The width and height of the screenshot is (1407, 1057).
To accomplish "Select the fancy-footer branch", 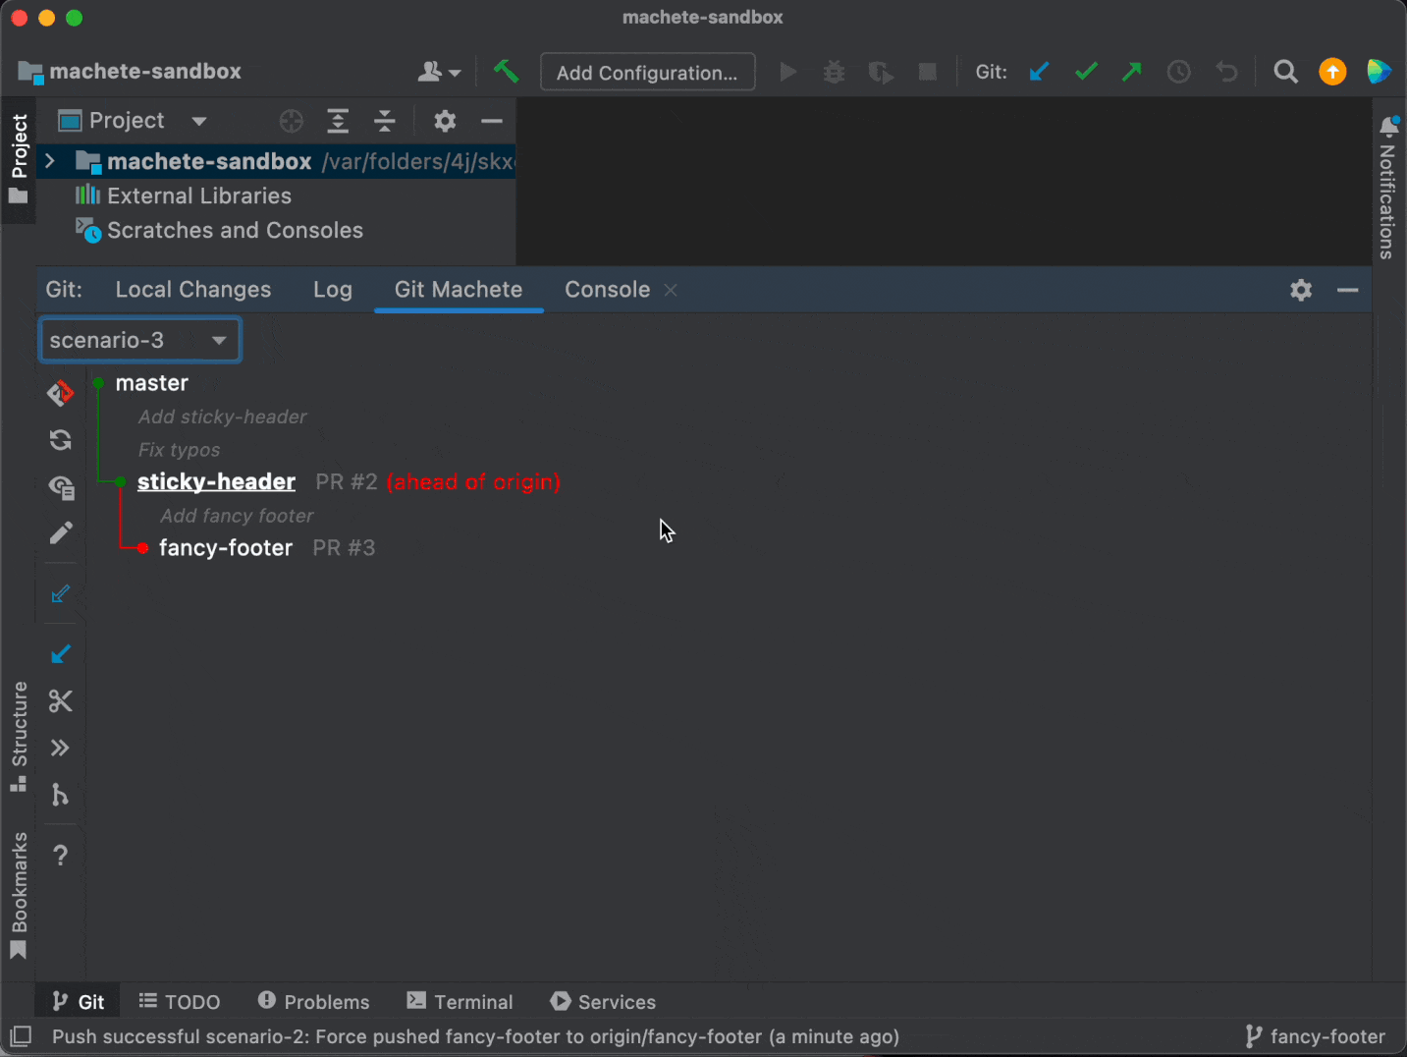I will tap(226, 548).
